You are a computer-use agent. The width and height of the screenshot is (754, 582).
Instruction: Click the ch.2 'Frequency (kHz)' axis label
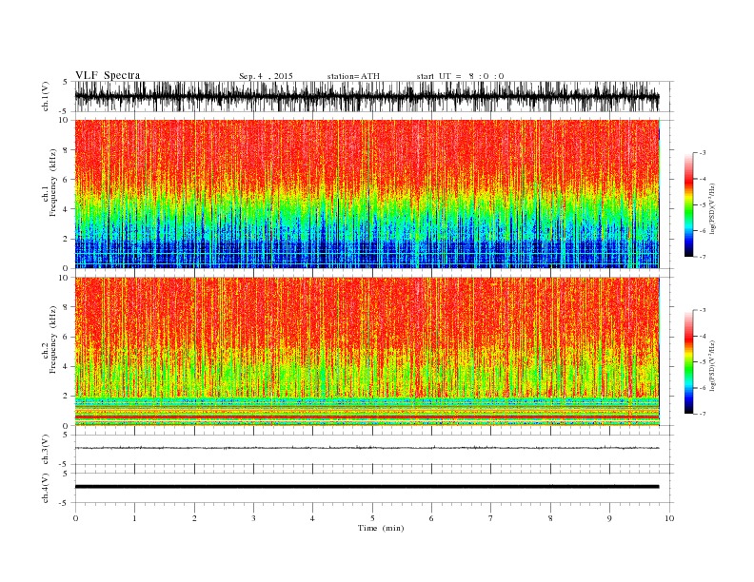[x=53, y=339]
